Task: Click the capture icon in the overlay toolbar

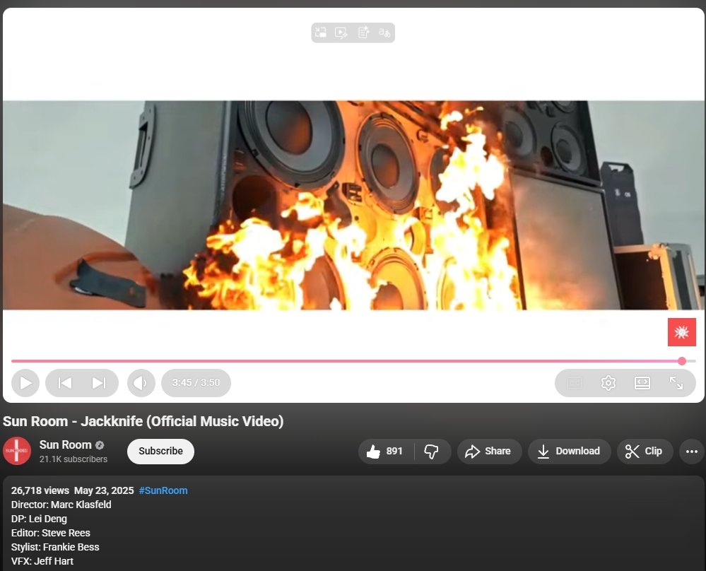Action: 321,33
